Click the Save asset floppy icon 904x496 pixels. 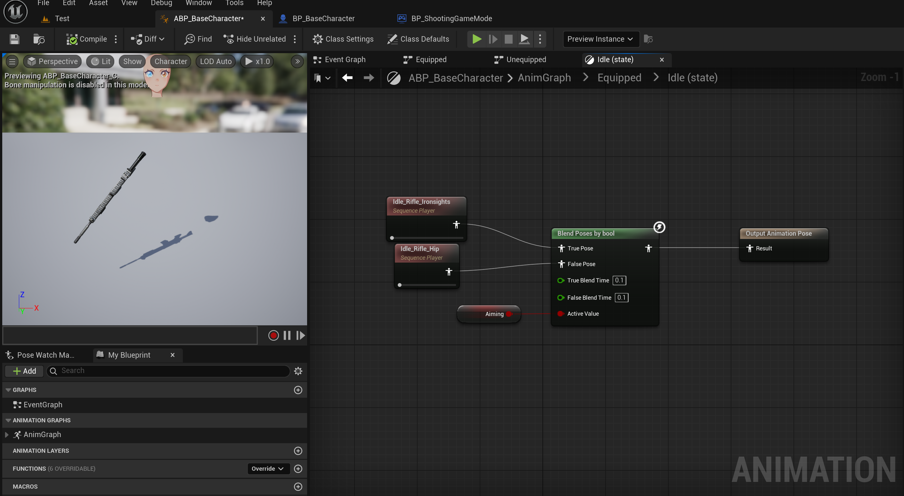[14, 39]
